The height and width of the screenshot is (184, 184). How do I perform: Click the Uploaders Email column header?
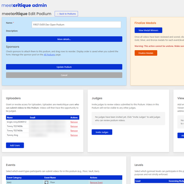tap(33, 118)
